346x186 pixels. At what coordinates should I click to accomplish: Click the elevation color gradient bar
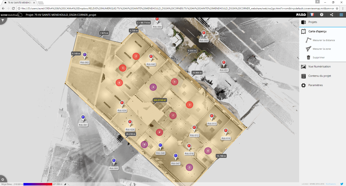tap(38, 184)
